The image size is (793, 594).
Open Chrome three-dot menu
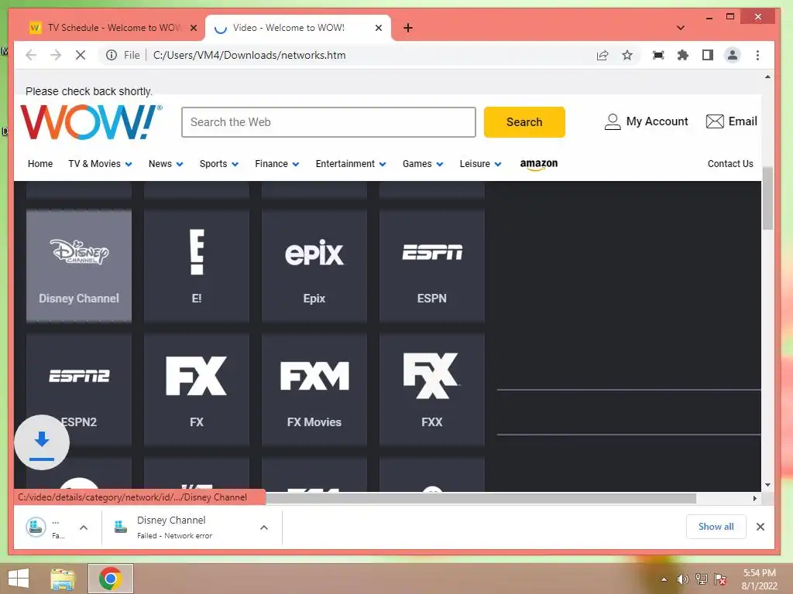pos(757,55)
